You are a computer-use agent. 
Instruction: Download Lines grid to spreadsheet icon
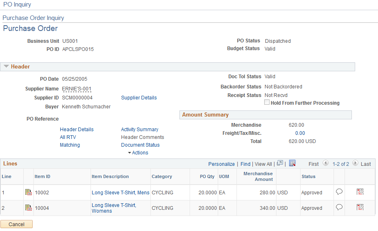(292, 163)
